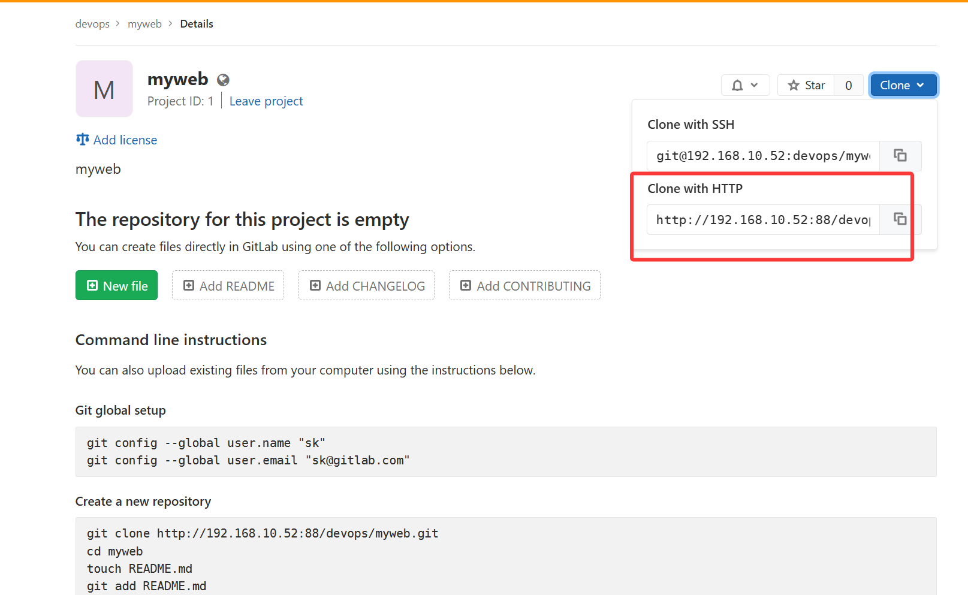Screen dimensions: 968x595
Task: Choose the Add CHANGELOG button
Action: (x=367, y=286)
